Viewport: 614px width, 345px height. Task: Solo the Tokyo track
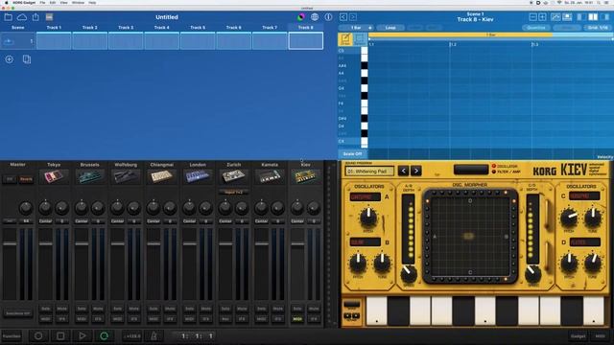click(x=45, y=309)
